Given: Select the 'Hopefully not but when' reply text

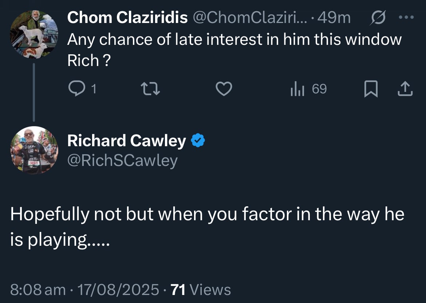Looking at the screenshot, I should [207, 227].
